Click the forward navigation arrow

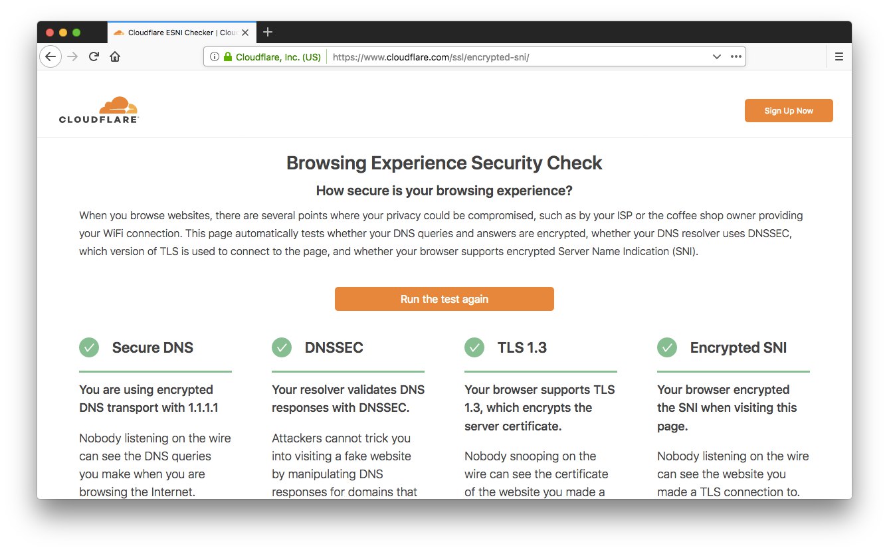click(x=72, y=56)
